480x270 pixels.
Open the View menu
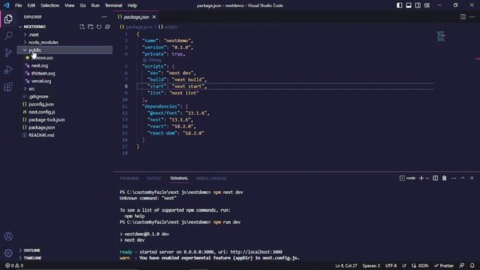point(70,5)
